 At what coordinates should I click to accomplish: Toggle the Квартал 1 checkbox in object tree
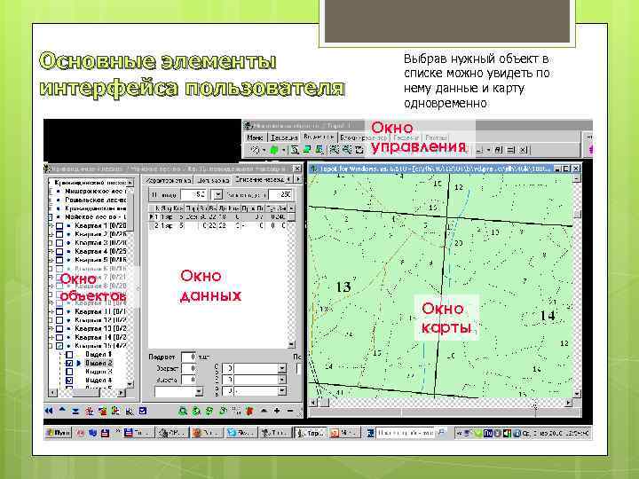tap(59, 225)
